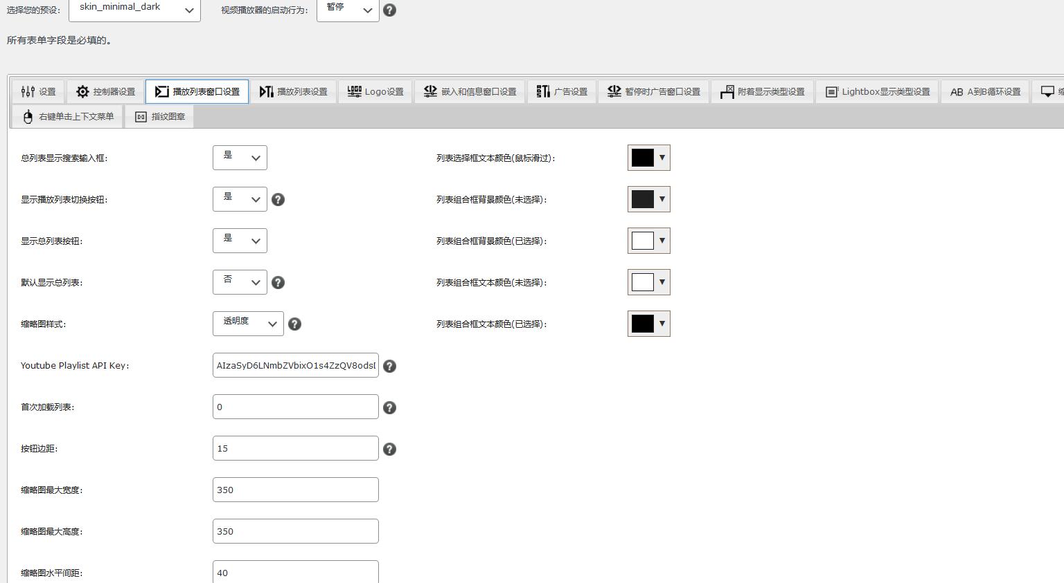Open the 右键单击上下文菜单 tab
Viewport: 1064px width, 583px height.
click(68, 117)
